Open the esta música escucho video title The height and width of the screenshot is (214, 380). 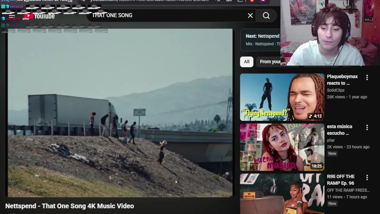click(340, 130)
